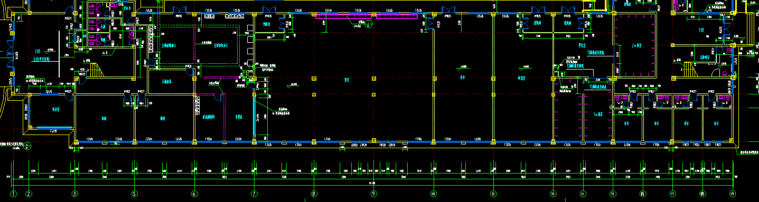Click grid axis bubble number 12
The width and height of the screenshot is (759, 202).
(x=493, y=194)
